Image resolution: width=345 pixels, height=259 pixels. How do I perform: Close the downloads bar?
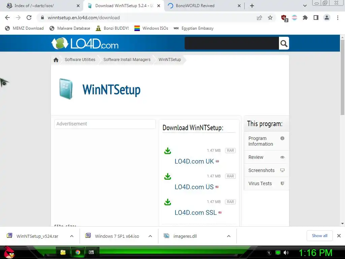click(339, 236)
